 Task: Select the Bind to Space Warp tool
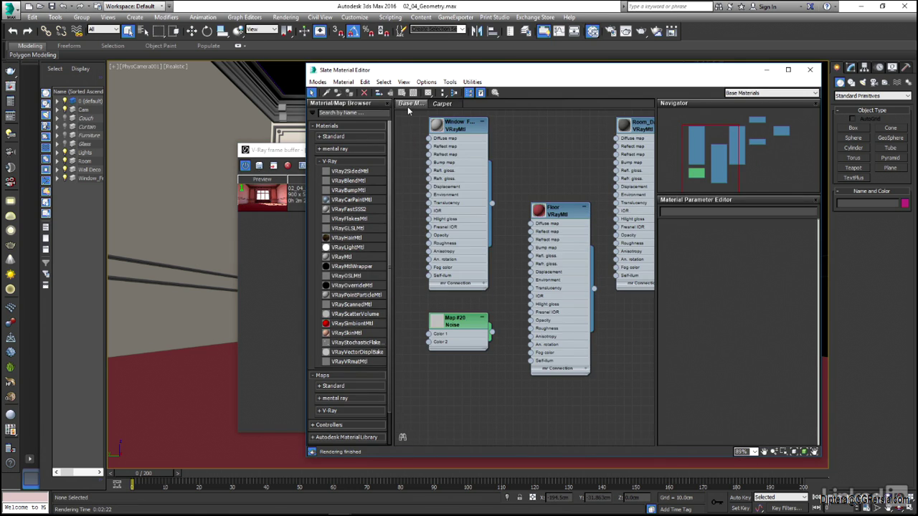coord(77,31)
